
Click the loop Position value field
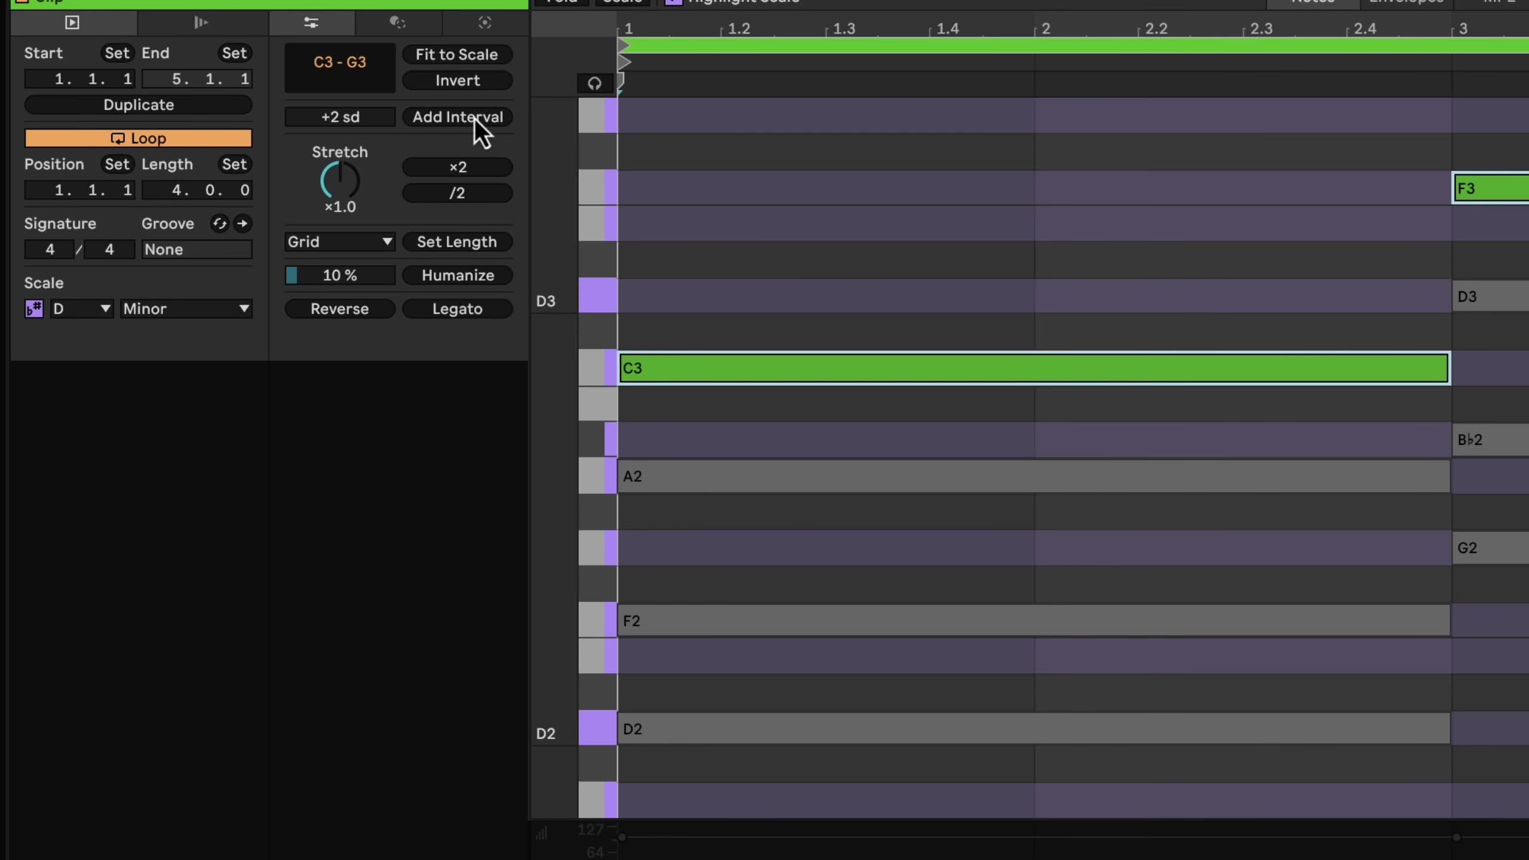(79, 190)
